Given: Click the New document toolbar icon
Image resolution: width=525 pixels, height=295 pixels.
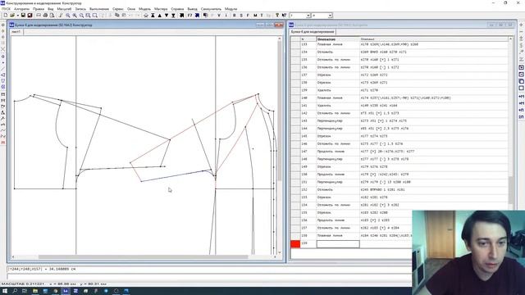Looking at the screenshot, I should coord(6,16).
